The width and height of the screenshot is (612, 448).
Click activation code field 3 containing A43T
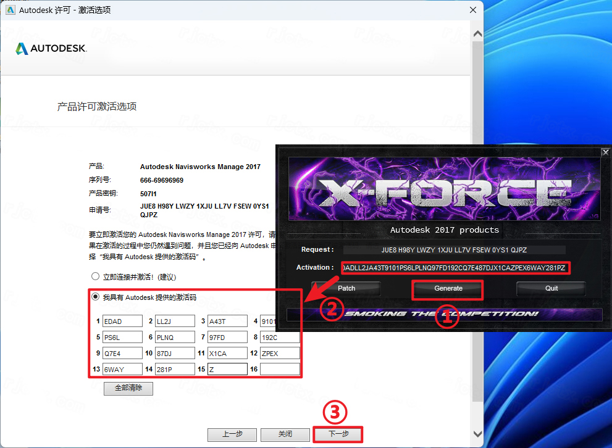(227, 321)
